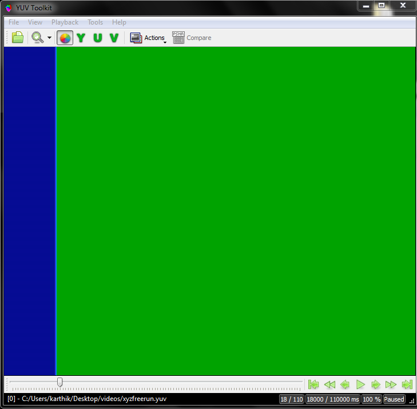Step forward one frame

[x=376, y=384]
